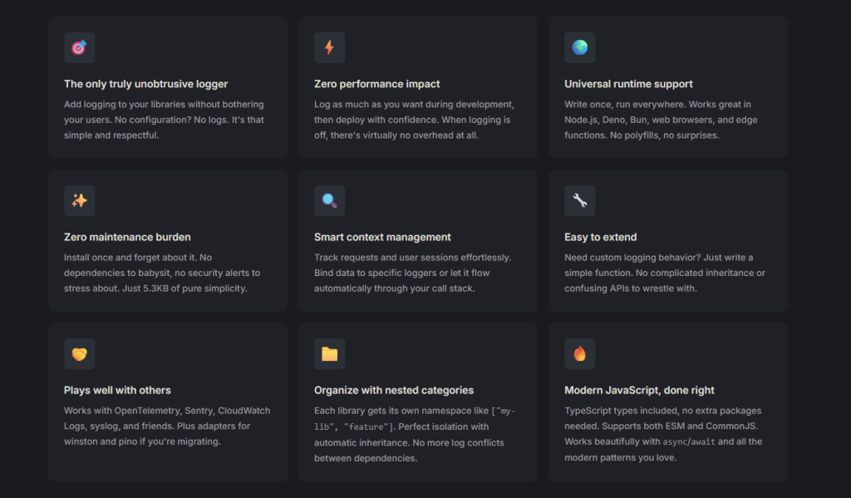Click the "Plays well with others" heading
The image size is (851, 498).
pos(117,390)
